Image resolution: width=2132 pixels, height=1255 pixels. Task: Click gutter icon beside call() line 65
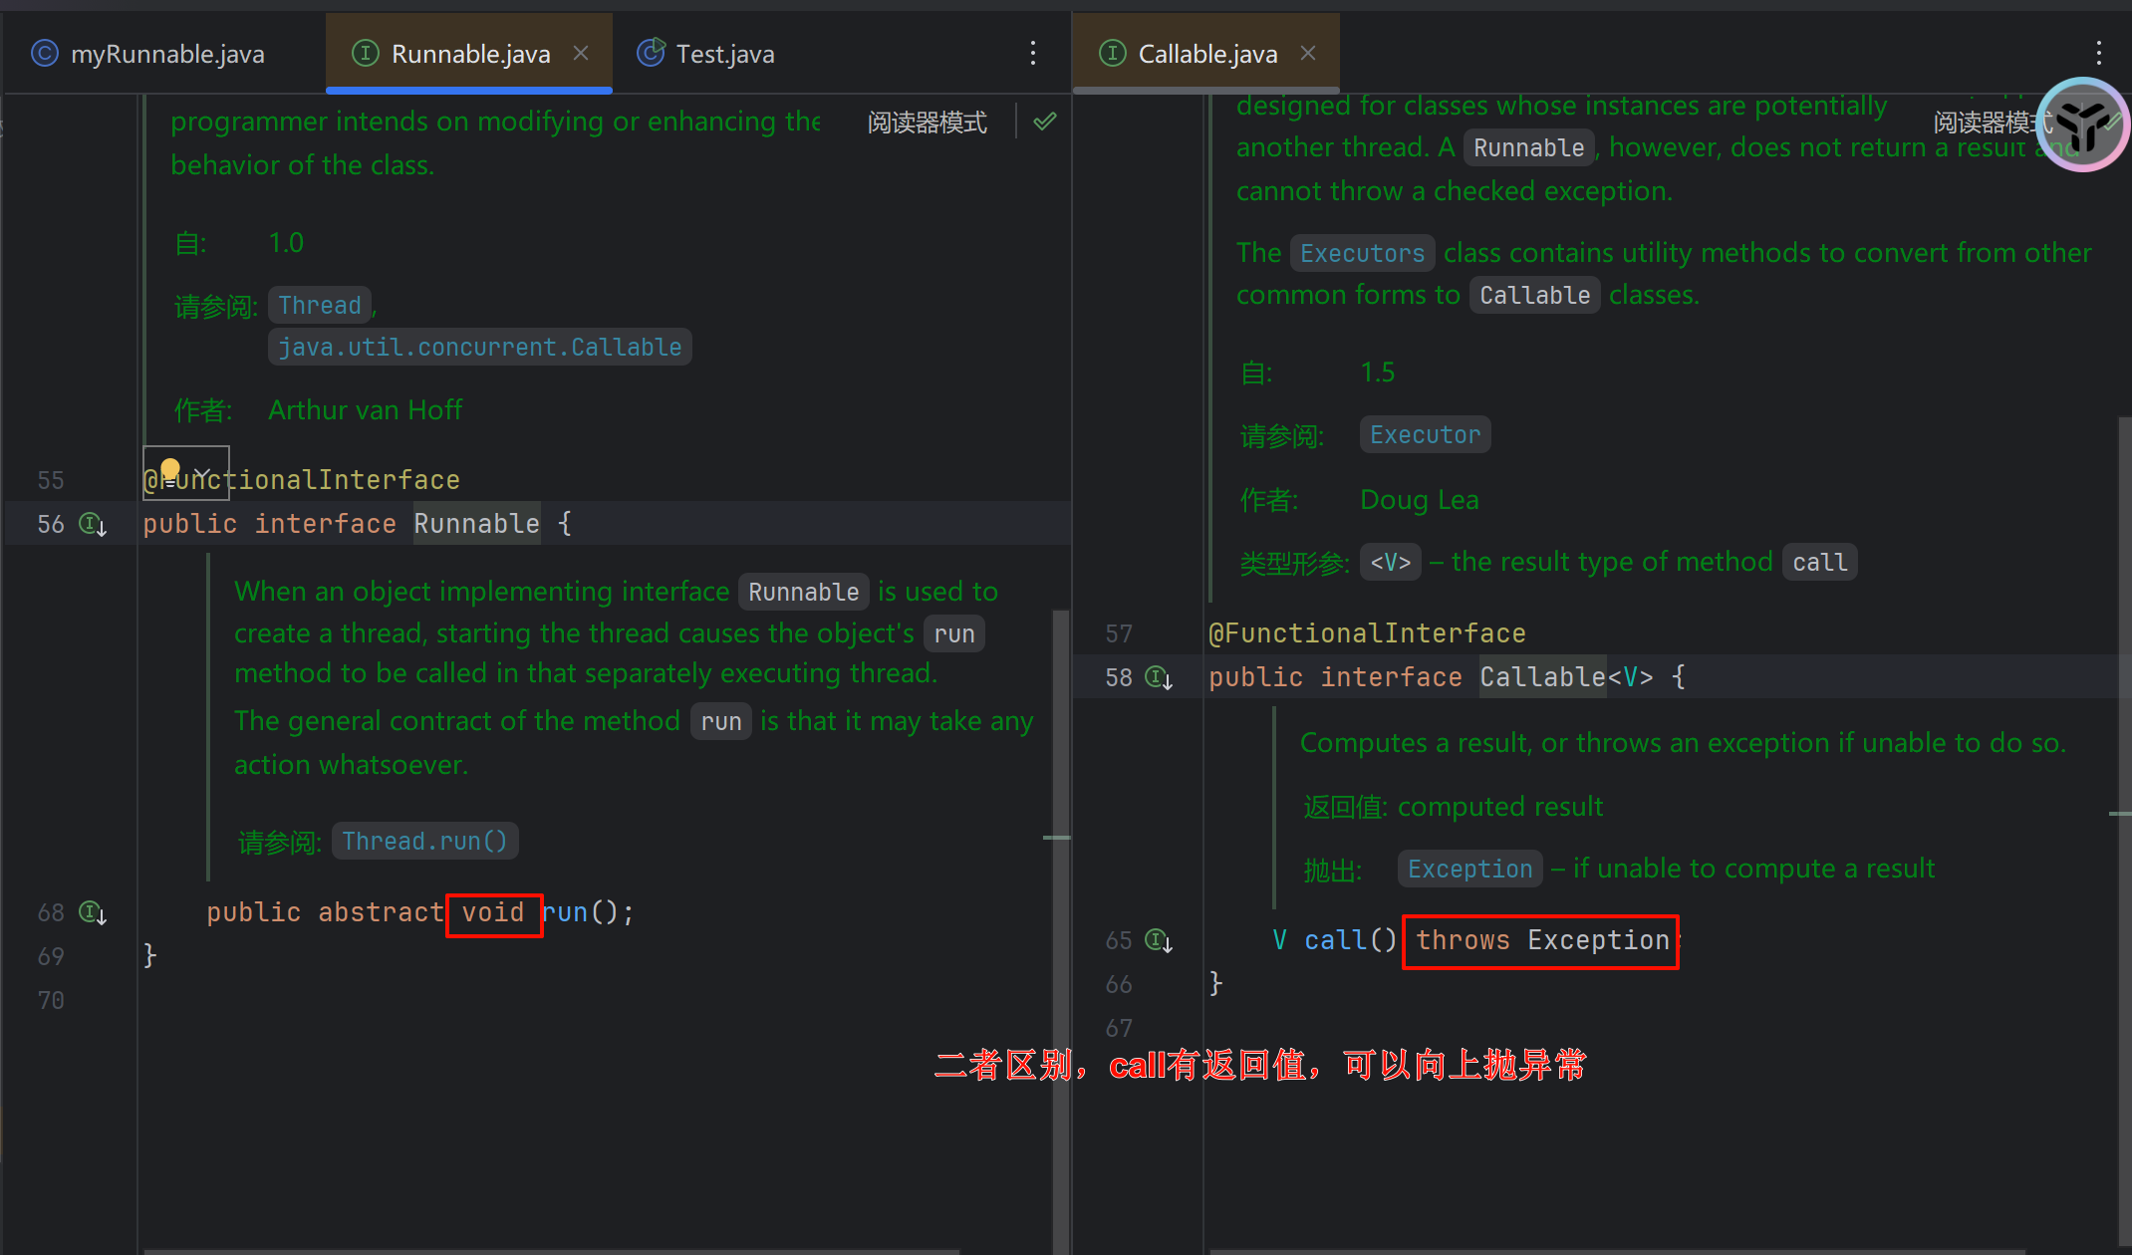[x=1159, y=940]
